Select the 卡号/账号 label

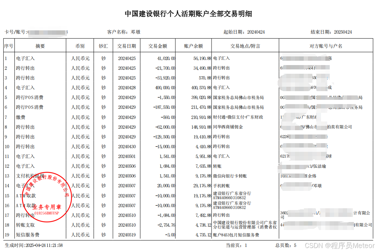pos(15,32)
